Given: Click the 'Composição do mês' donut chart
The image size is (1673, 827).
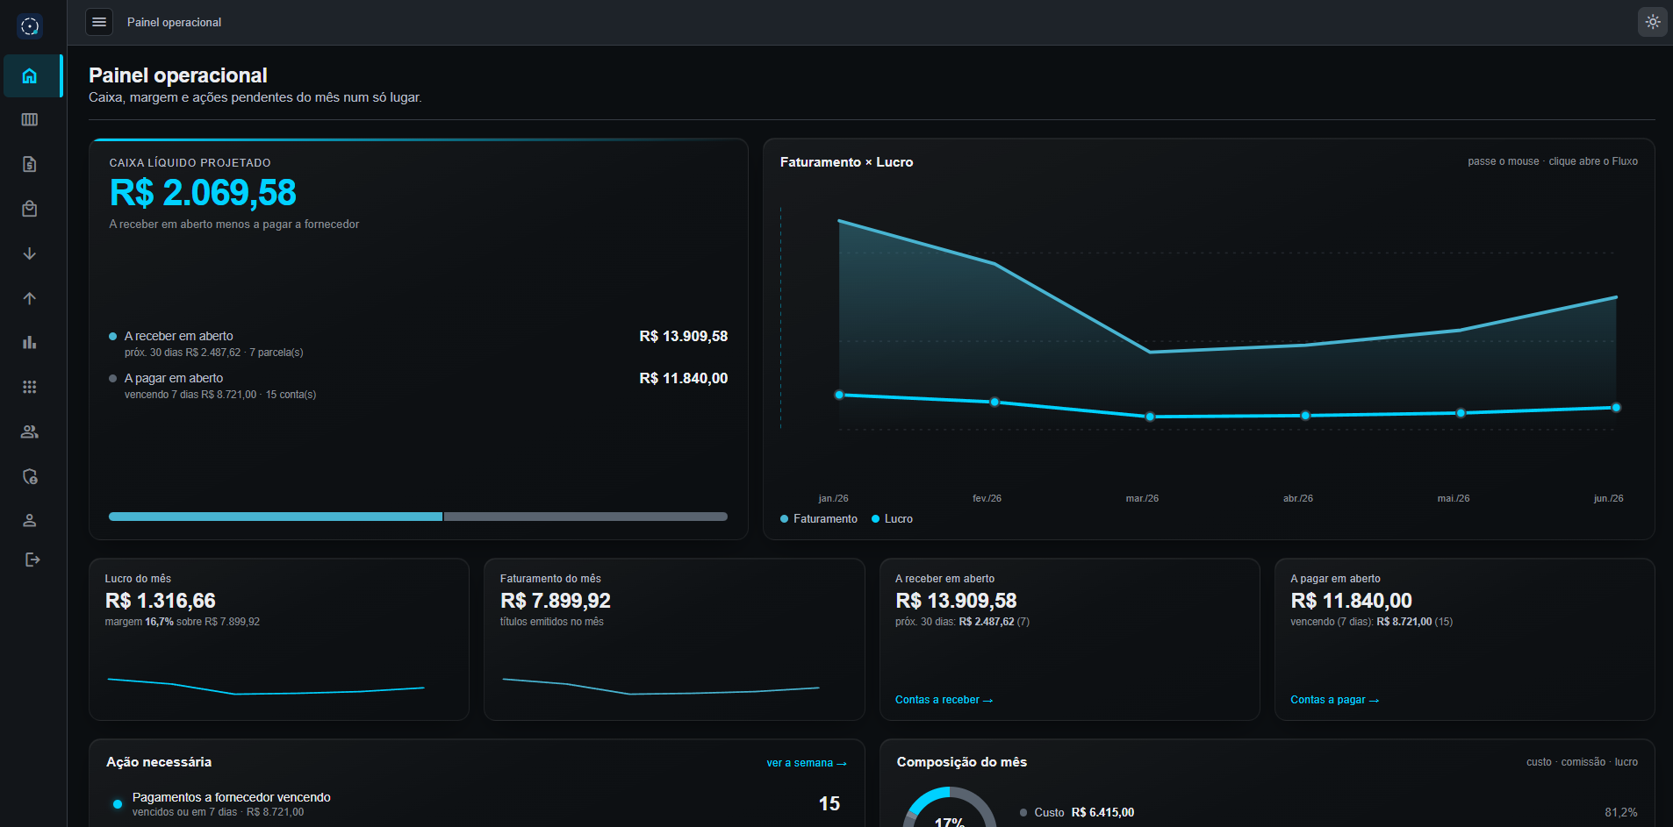Looking at the screenshot, I should (949, 809).
